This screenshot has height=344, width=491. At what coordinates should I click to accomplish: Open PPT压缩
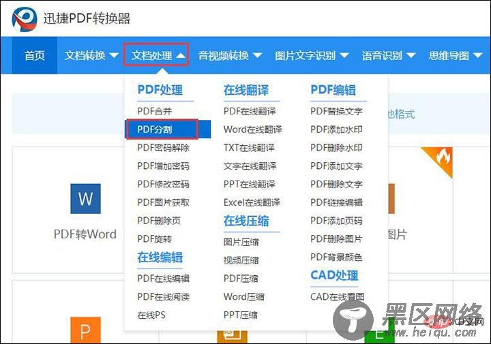241,315
